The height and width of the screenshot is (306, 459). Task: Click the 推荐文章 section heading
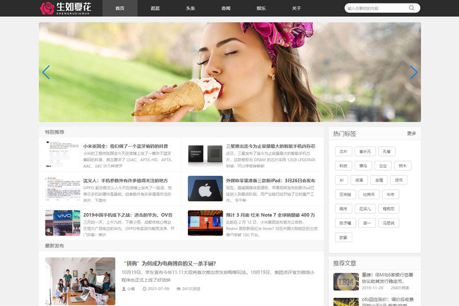[345, 263]
